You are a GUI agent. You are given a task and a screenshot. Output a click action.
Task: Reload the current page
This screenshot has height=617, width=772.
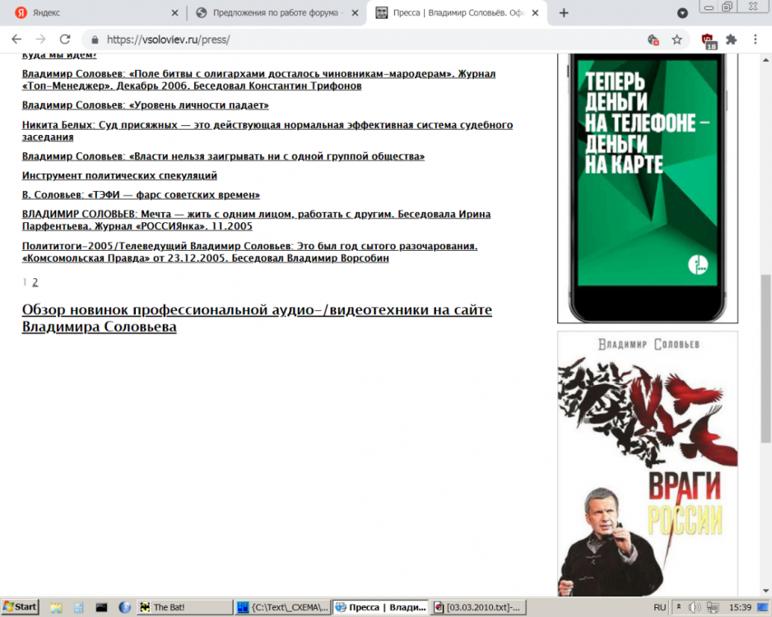coord(65,39)
